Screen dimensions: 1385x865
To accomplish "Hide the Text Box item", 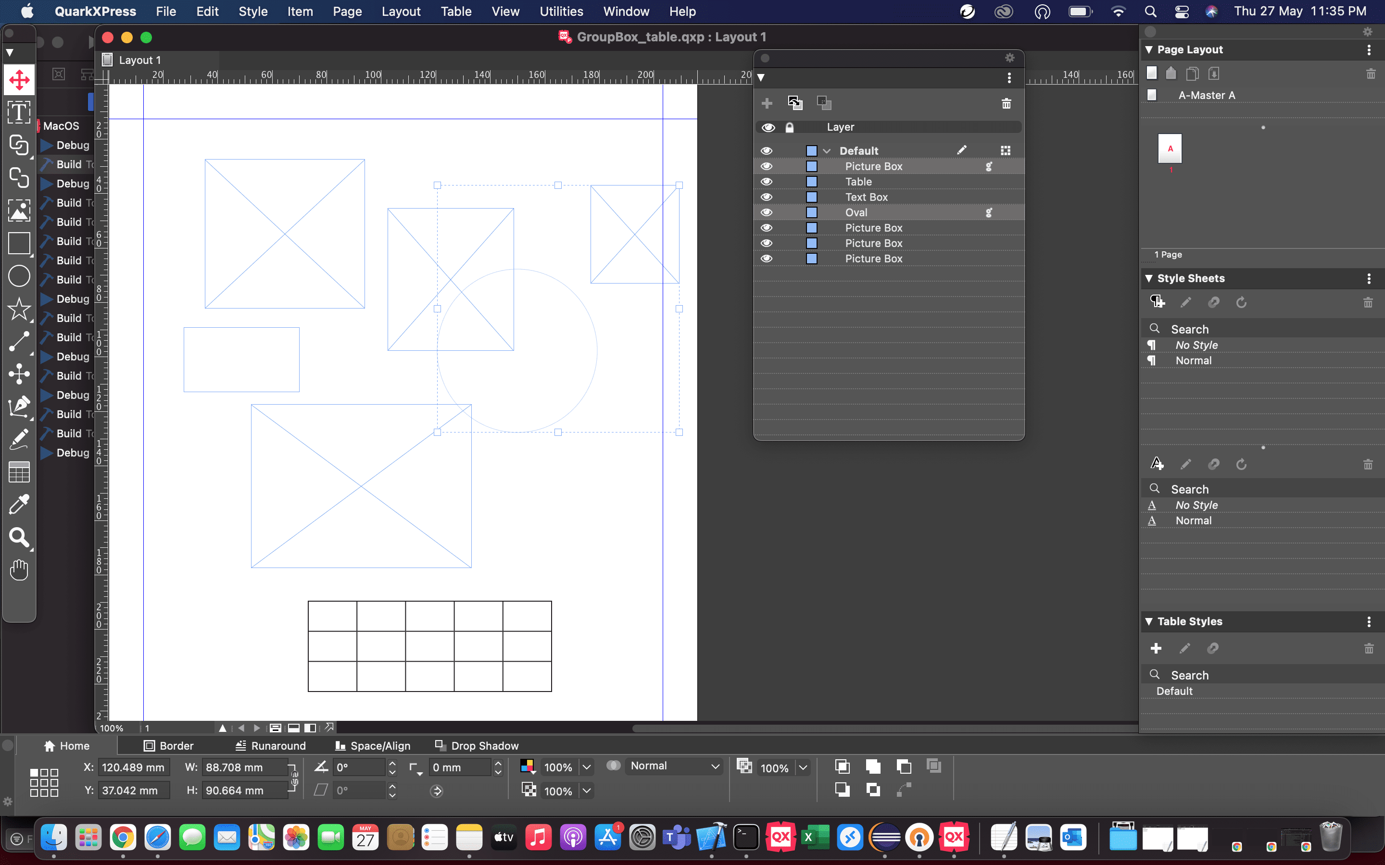I will (768, 197).
